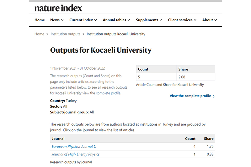Screen dimensions: 251x167
Task: Click current breadcrumb Institution outputs Kocaeli University
Action: pos(116,34)
